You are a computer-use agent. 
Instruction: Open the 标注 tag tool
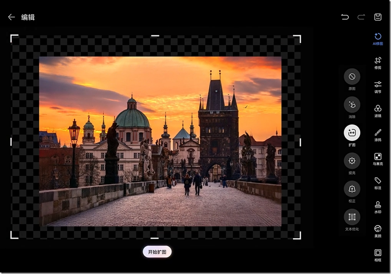click(378, 183)
